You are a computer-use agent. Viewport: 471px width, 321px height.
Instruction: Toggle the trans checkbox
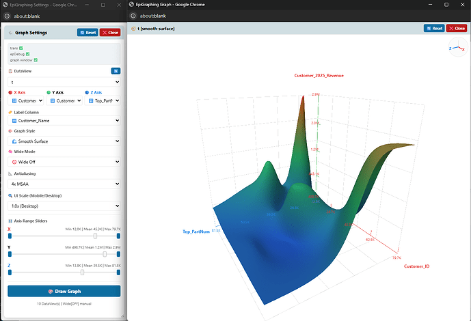[x=21, y=48]
